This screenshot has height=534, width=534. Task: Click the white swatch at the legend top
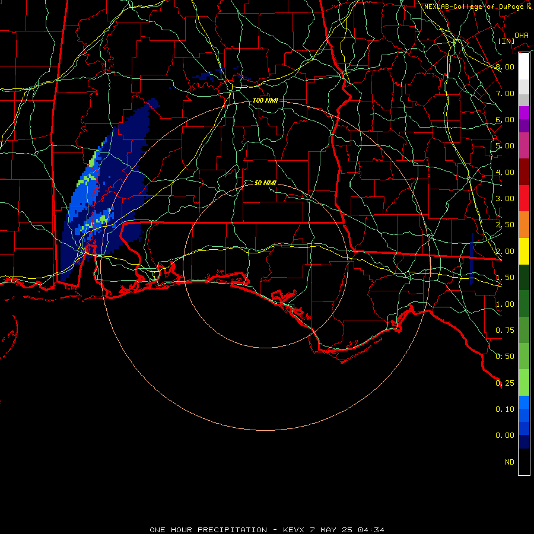524,66
